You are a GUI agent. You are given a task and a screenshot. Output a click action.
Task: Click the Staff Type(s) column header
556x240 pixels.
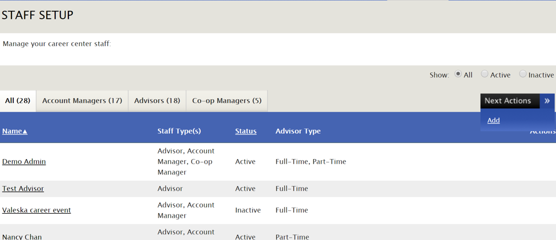(x=179, y=131)
